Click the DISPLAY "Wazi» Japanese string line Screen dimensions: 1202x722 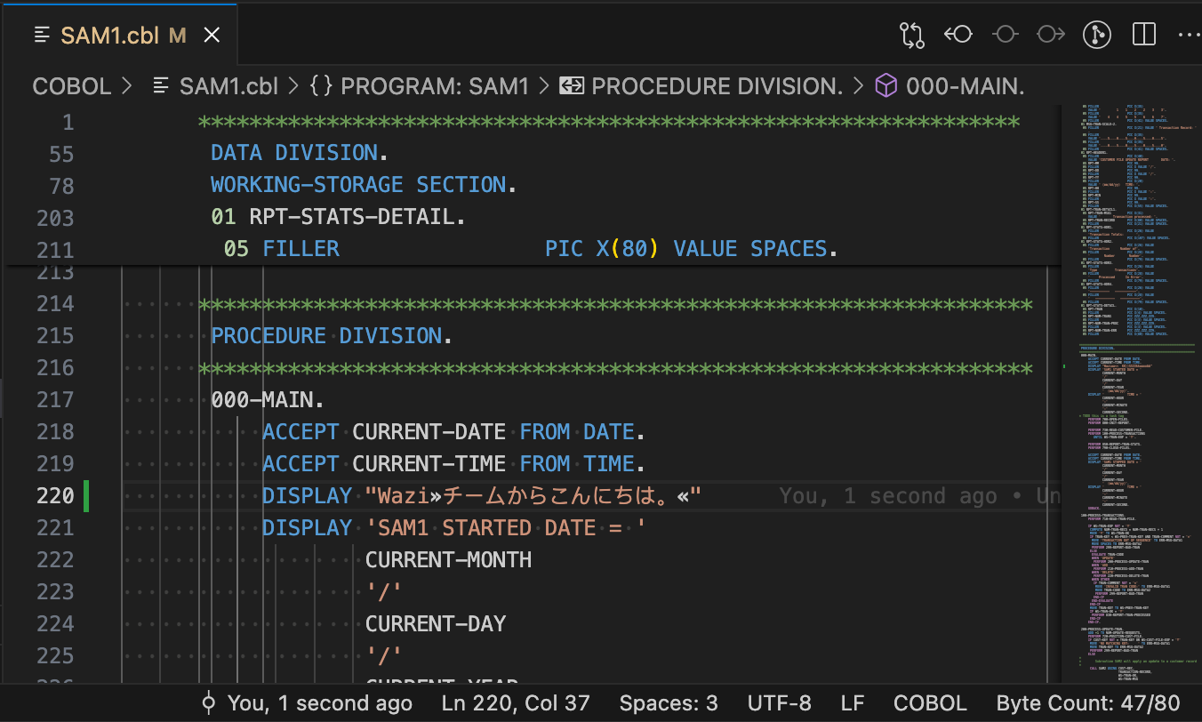[x=482, y=496]
